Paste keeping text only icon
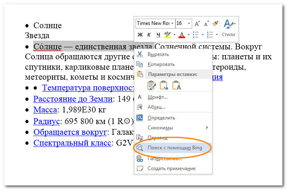Viewport: 287px width, 190px height. (176, 85)
